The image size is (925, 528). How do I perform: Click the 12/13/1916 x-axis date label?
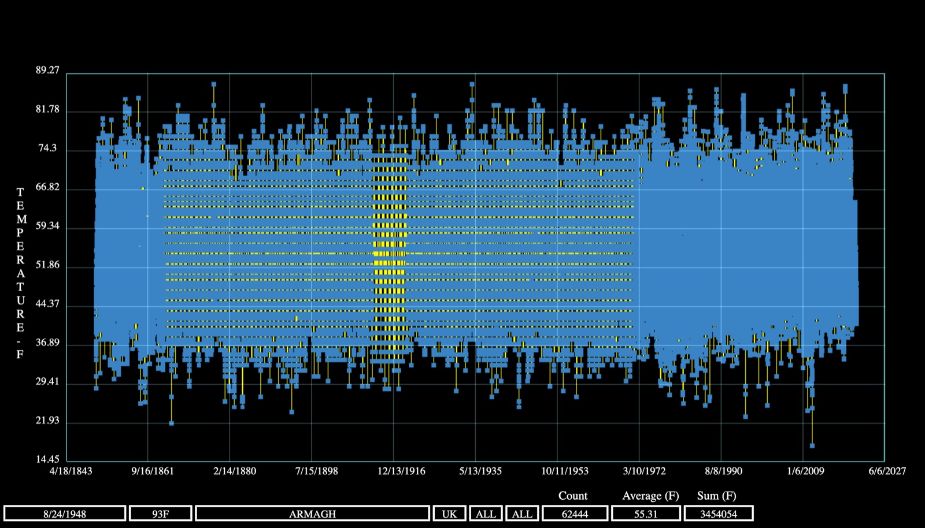click(x=401, y=471)
